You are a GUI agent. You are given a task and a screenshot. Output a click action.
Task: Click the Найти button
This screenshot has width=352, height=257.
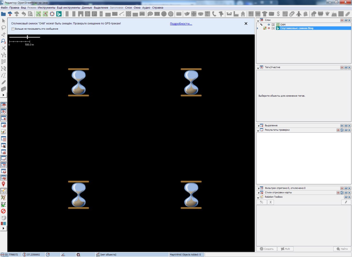coord(342,249)
